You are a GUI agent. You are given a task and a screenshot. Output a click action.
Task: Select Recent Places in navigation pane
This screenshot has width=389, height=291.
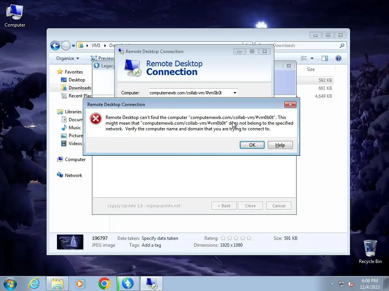[x=76, y=96]
